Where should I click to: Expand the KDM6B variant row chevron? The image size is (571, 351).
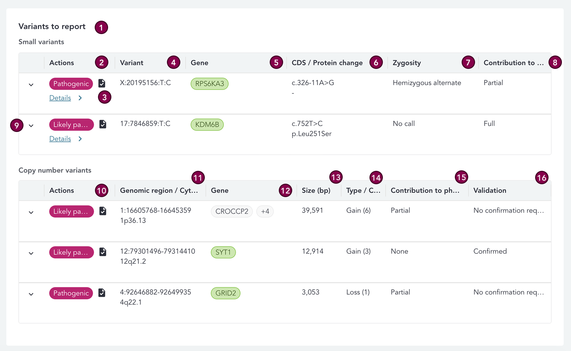click(31, 126)
